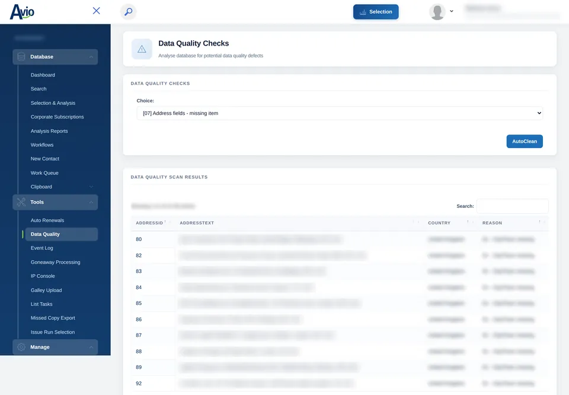
Task: Open Event Log
Action: coord(41,248)
